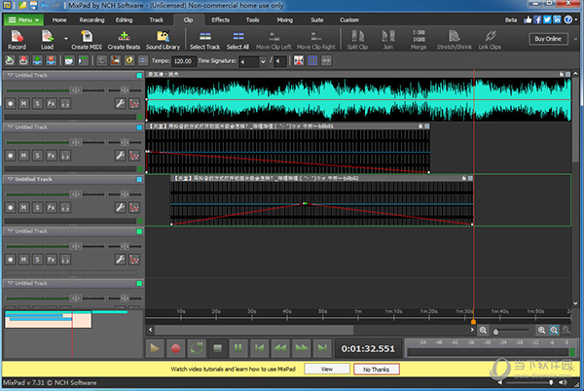Open wrench settings on first Untitled Track

pyautogui.click(x=120, y=103)
